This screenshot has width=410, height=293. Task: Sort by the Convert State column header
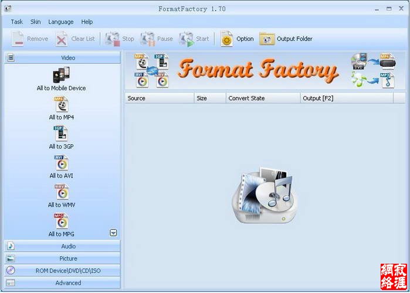[x=263, y=98]
